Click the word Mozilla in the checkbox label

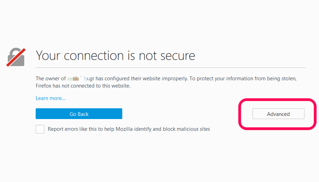point(124,129)
